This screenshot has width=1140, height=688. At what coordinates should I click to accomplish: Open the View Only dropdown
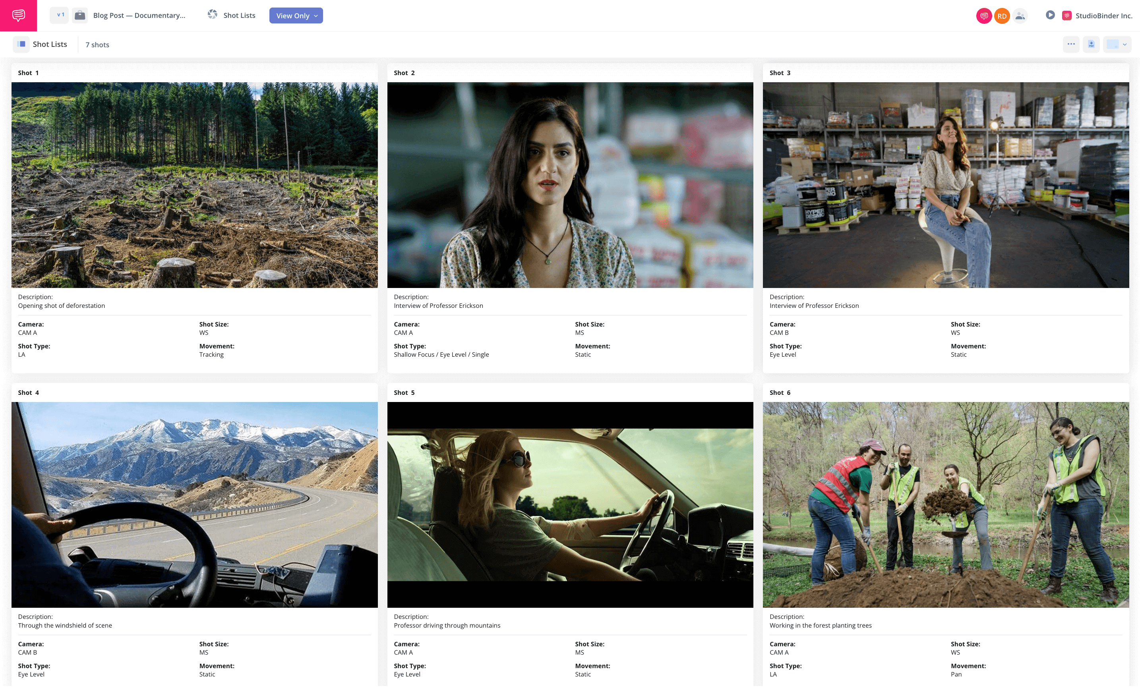tap(296, 15)
